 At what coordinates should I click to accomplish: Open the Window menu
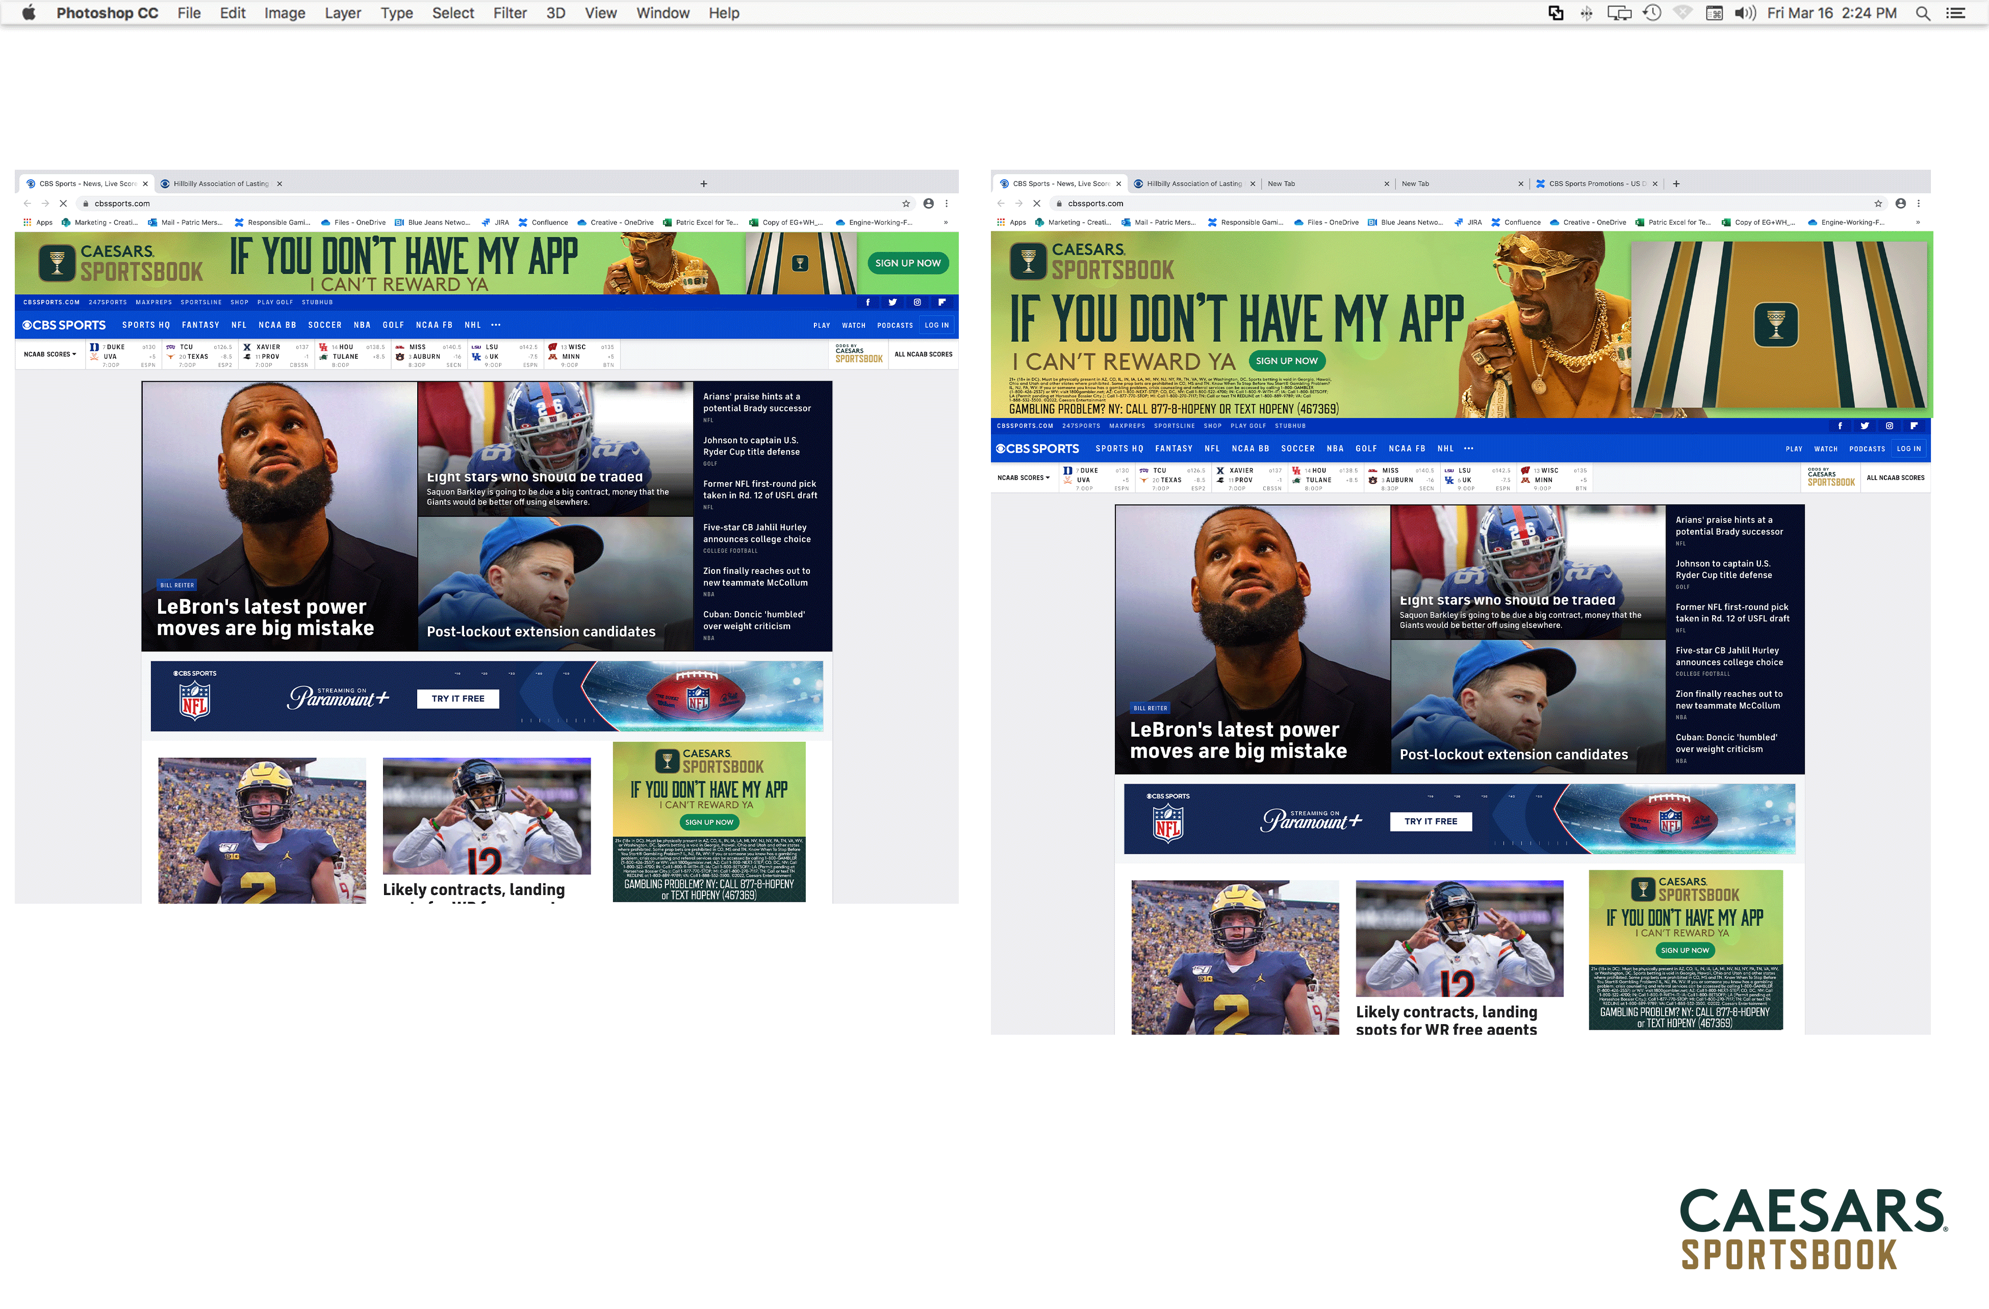(x=662, y=13)
